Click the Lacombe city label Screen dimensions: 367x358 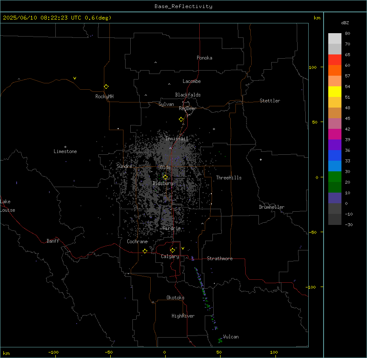(x=192, y=81)
